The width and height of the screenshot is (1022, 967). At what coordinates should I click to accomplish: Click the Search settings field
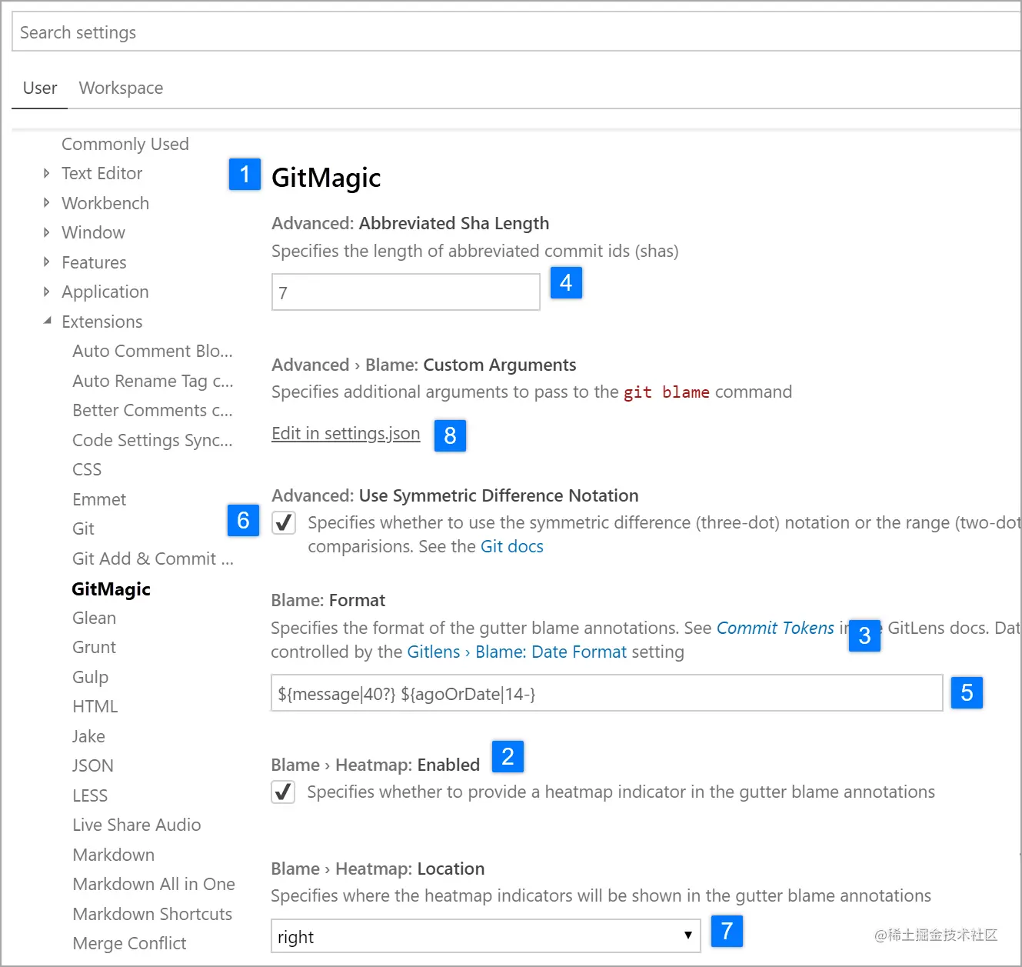(308, 32)
